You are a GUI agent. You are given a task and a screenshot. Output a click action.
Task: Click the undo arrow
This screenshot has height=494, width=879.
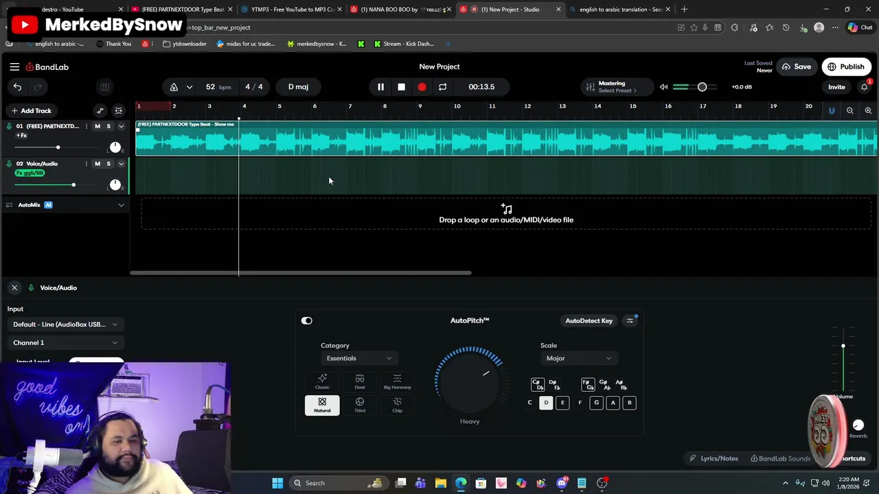(x=17, y=87)
